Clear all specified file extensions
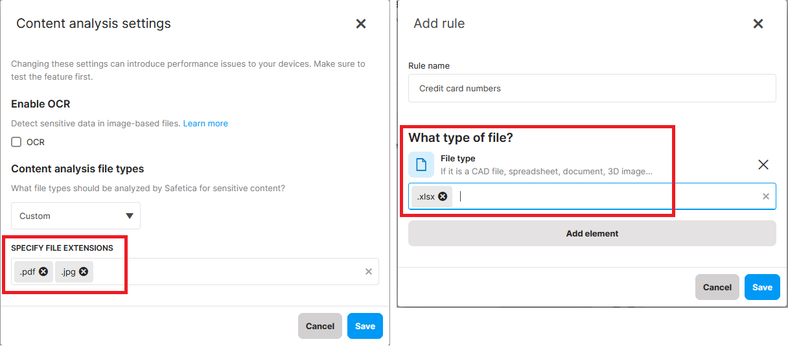This screenshot has width=788, height=346. [369, 271]
